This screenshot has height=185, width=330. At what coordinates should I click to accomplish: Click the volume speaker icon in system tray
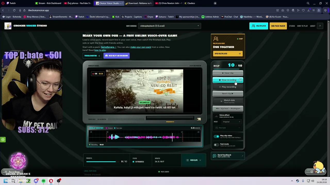(x=313, y=181)
